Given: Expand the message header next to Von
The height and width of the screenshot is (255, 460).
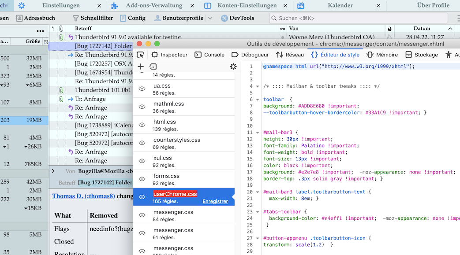Looking at the screenshot, I should point(53,171).
